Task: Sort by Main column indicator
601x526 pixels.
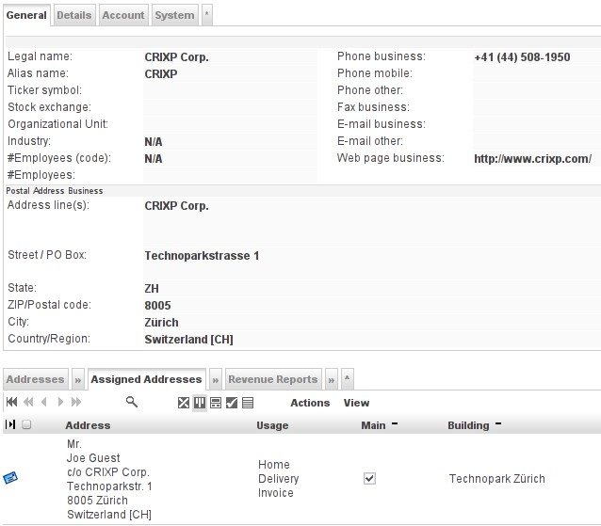Action: coord(395,423)
